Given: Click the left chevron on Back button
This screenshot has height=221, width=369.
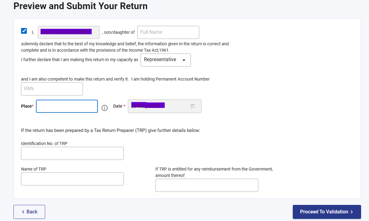Looking at the screenshot, I should click(x=23, y=212).
